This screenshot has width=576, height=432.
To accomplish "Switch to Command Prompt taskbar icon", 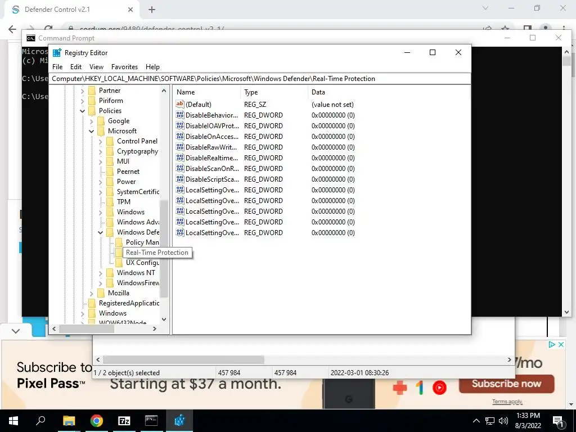I will [151, 421].
